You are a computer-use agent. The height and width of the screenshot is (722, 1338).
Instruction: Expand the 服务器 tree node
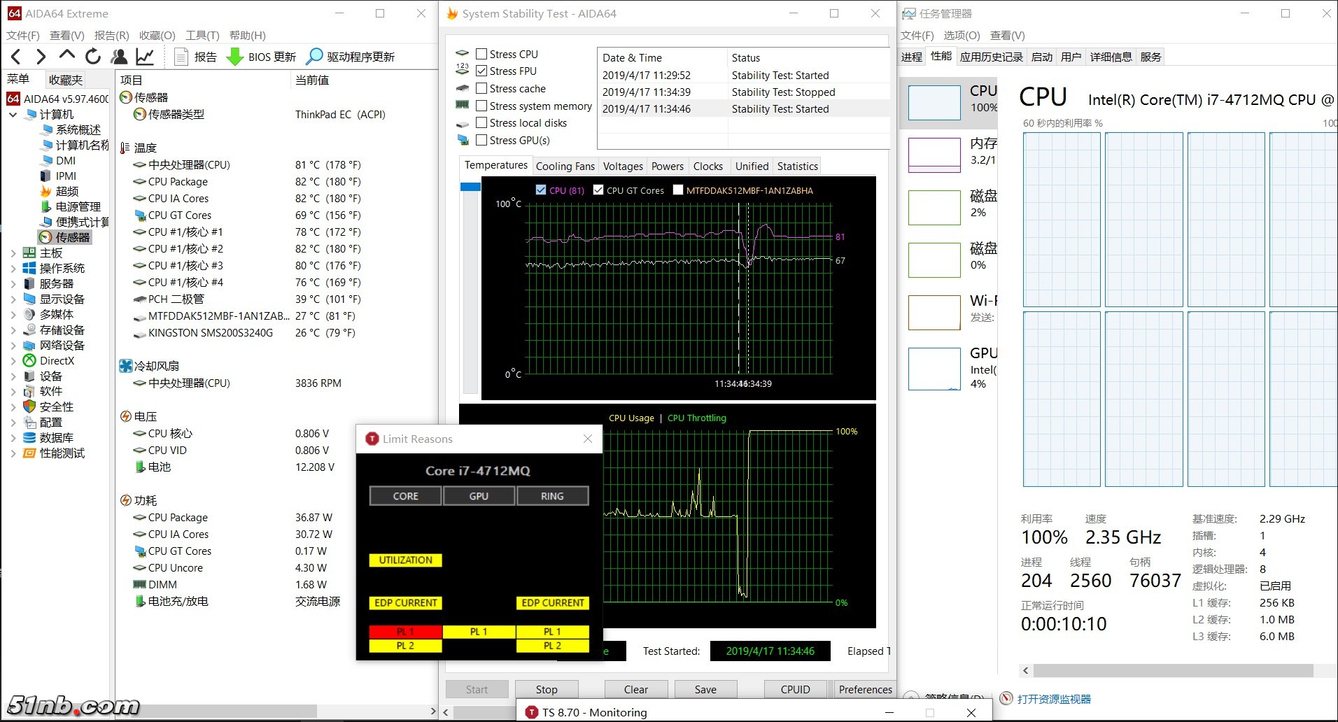pyautogui.click(x=13, y=283)
